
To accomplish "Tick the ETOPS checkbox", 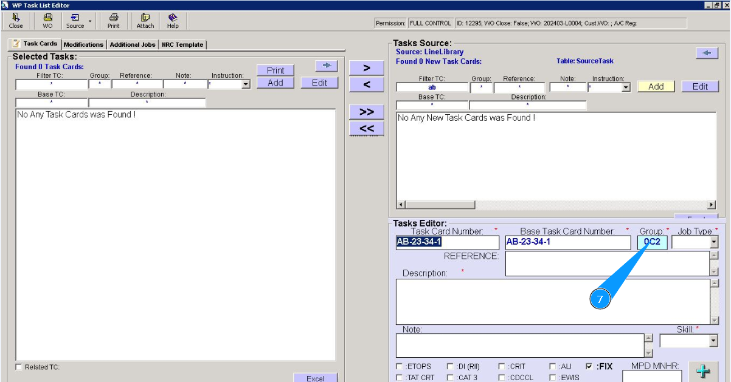I will (399, 367).
